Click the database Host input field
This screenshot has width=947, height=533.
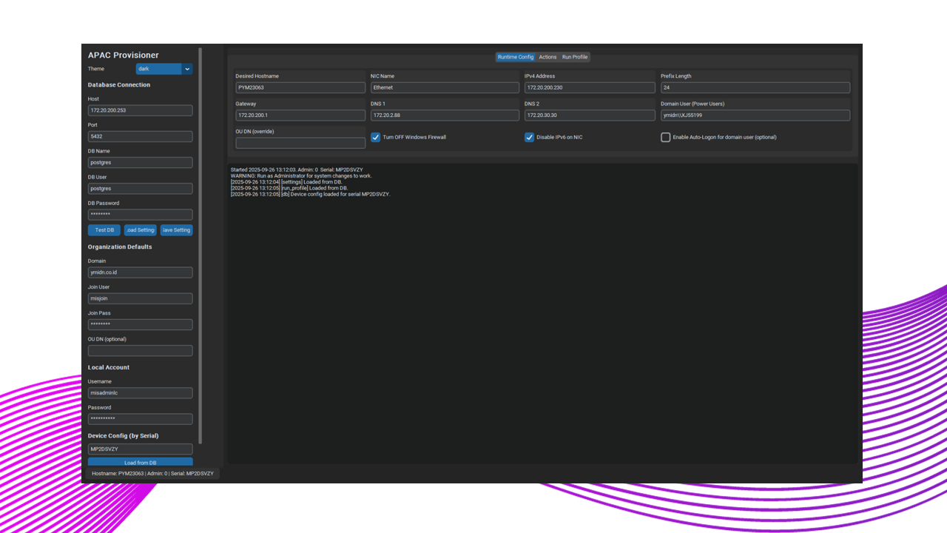pyautogui.click(x=140, y=110)
